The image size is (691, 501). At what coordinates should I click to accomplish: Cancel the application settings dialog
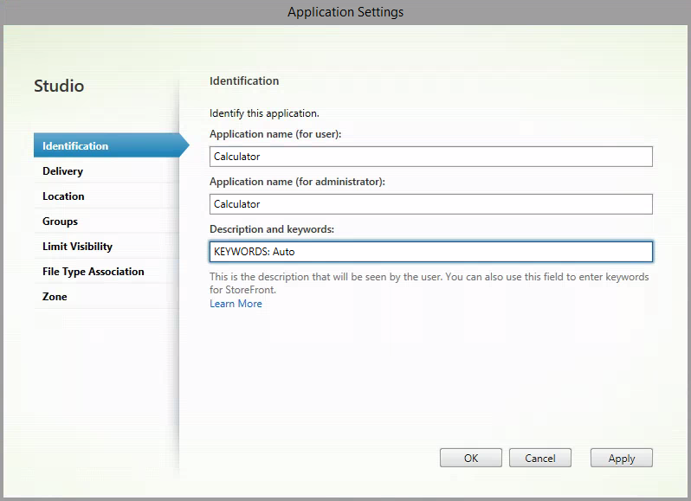pyautogui.click(x=539, y=459)
